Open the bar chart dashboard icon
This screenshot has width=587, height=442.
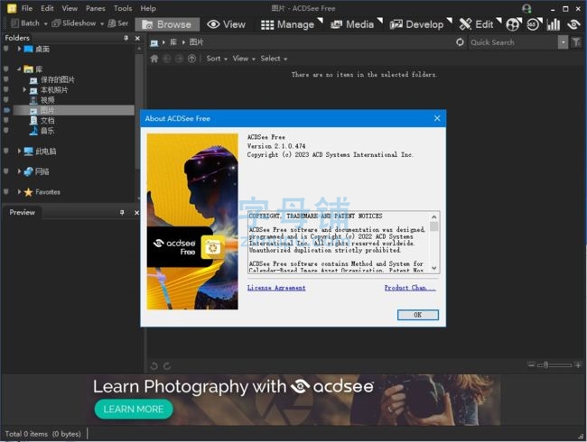(554, 24)
